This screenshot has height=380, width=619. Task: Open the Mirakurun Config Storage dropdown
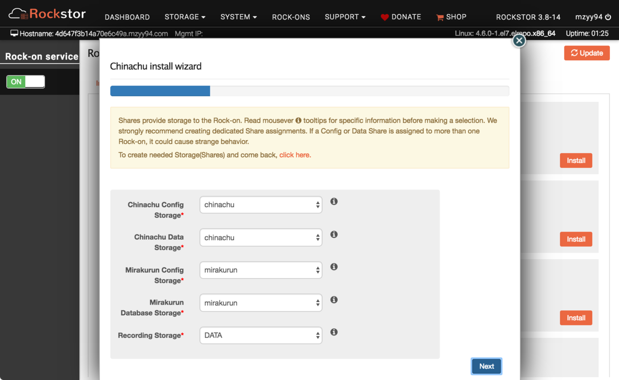click(x=261, y=270)
